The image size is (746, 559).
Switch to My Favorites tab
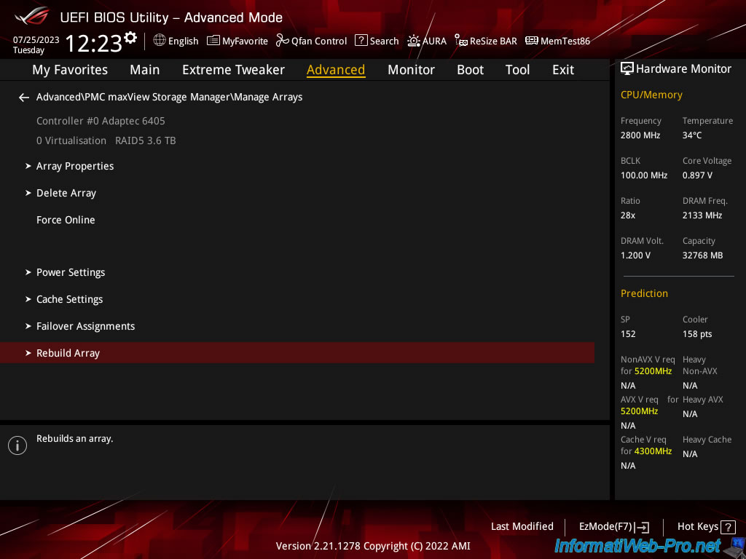(x=70, y=70)
